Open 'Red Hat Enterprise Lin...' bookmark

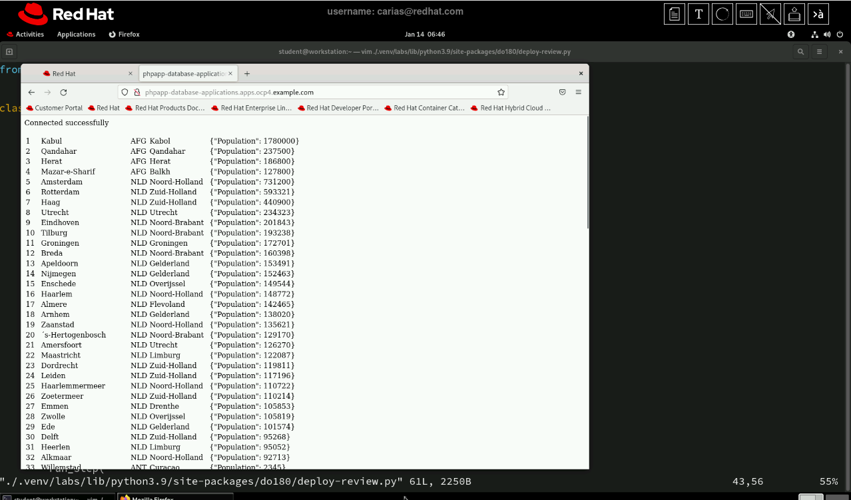pos(252,108)
